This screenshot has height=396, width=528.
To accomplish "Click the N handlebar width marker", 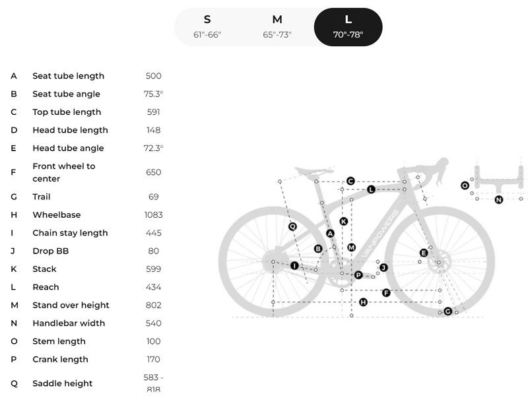I will pyautogui.click(x=499, y=200).
